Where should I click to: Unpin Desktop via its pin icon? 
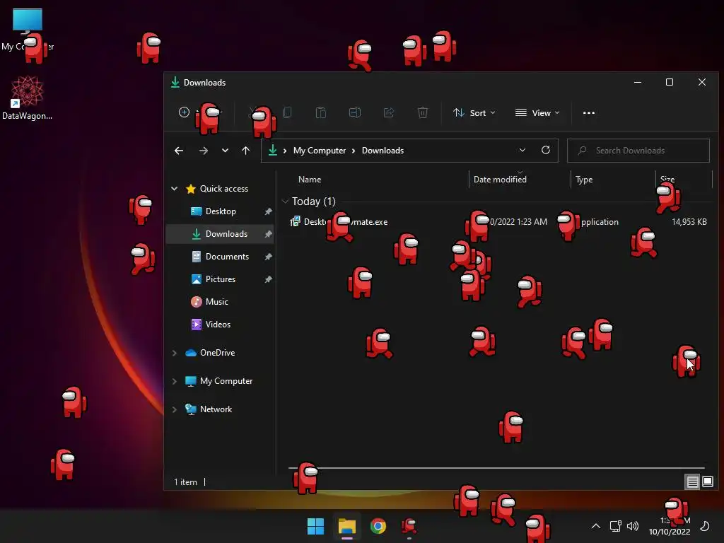click(x=268, y=211)
